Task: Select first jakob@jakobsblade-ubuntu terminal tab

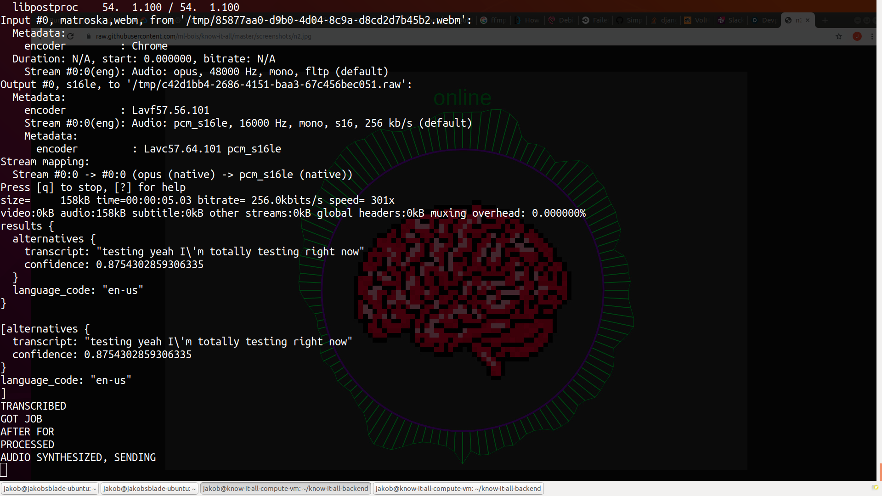Action: pos(50,488)
